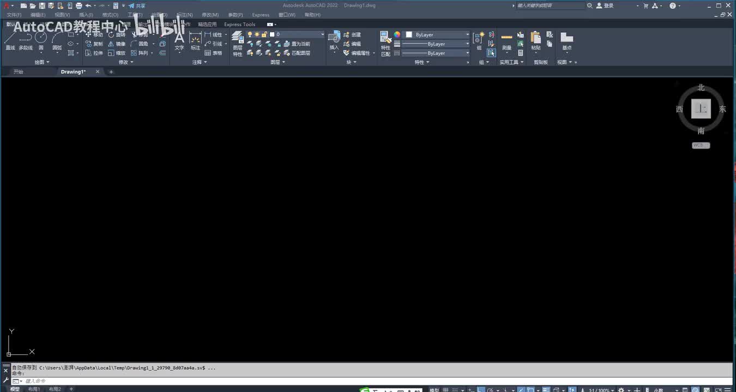Viewport: 736px width, 392px height.
Task: Activate the Scale (缩放) tool
Action: click(117, 53)
